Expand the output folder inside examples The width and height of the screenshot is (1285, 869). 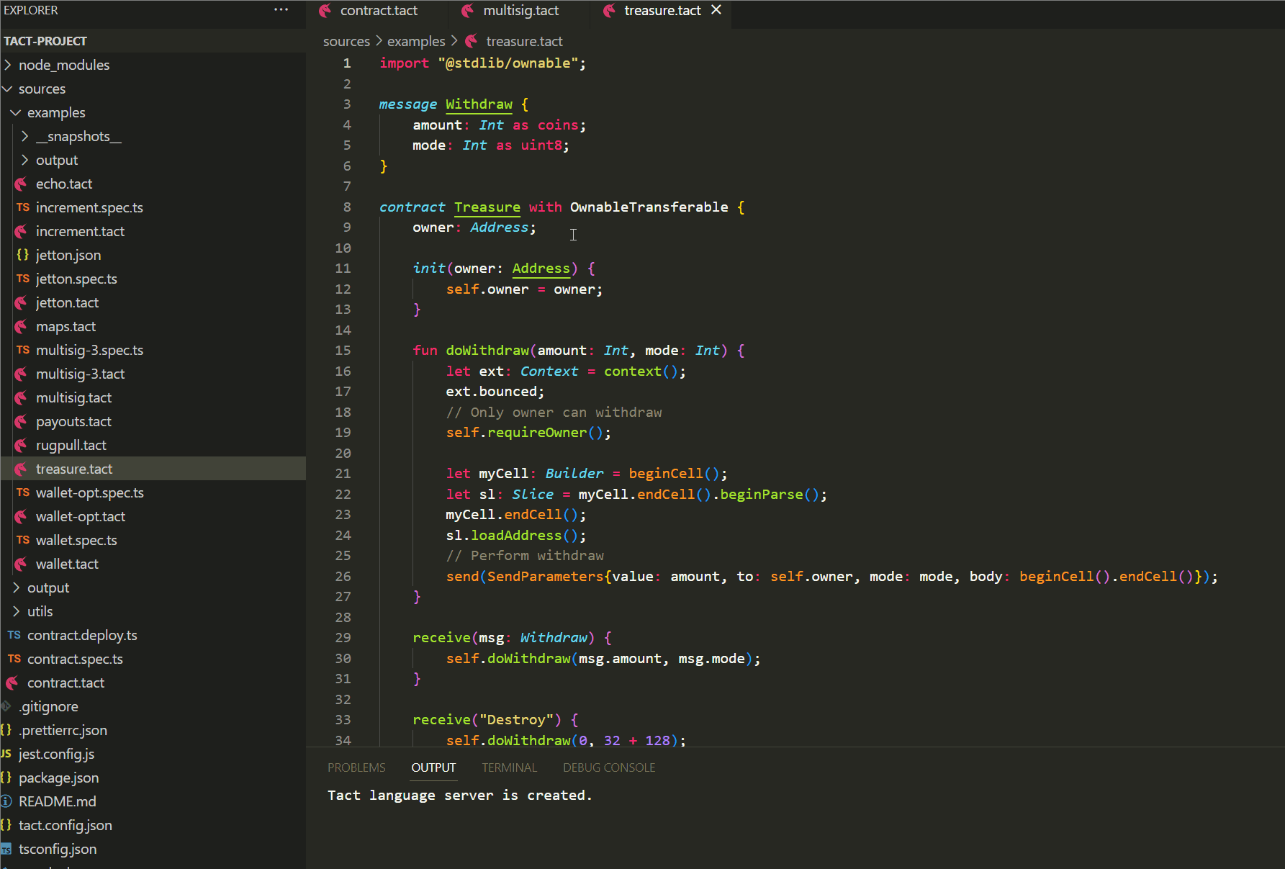click(x=25, y=160)
